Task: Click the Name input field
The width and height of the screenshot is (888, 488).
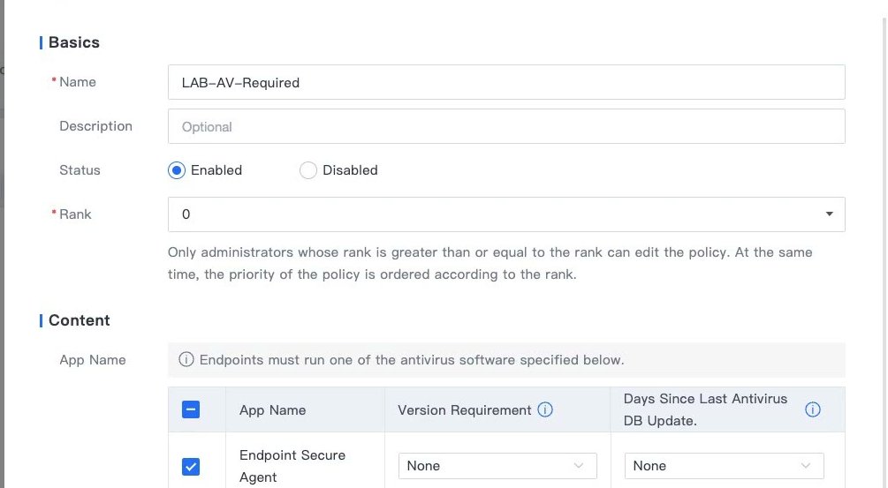Action: [506, 82]
